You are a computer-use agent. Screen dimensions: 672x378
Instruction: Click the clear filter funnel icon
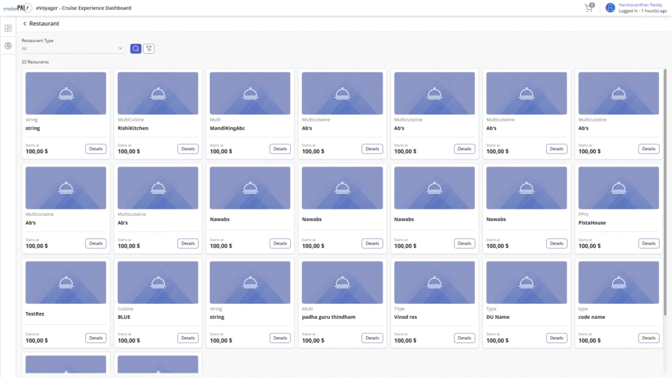click(x=149, y=49)
